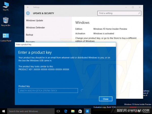Maximize the Settings window
The height and width of the screenshot is (114, 152).
coord(133,7)
